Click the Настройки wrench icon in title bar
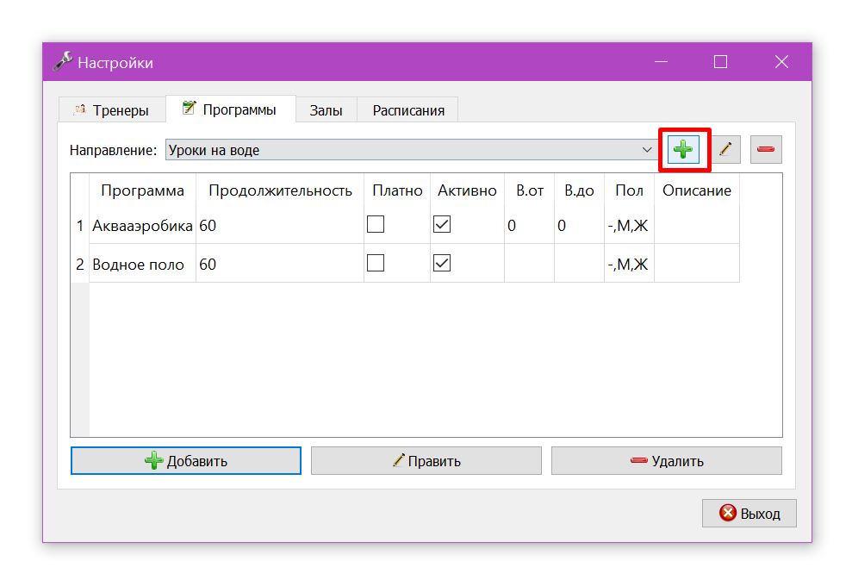This screenshot has width=852, height=580. (x=63, y=61)
